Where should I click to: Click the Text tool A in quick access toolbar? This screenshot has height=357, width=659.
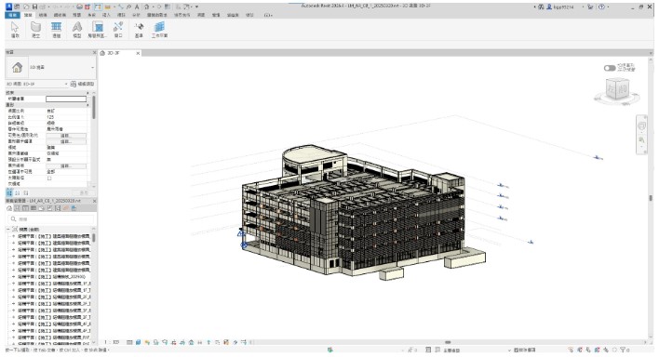[137, 7]
